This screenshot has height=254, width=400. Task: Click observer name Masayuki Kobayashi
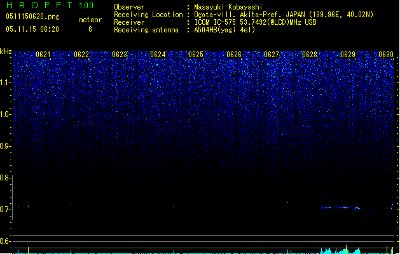(228, 7)
